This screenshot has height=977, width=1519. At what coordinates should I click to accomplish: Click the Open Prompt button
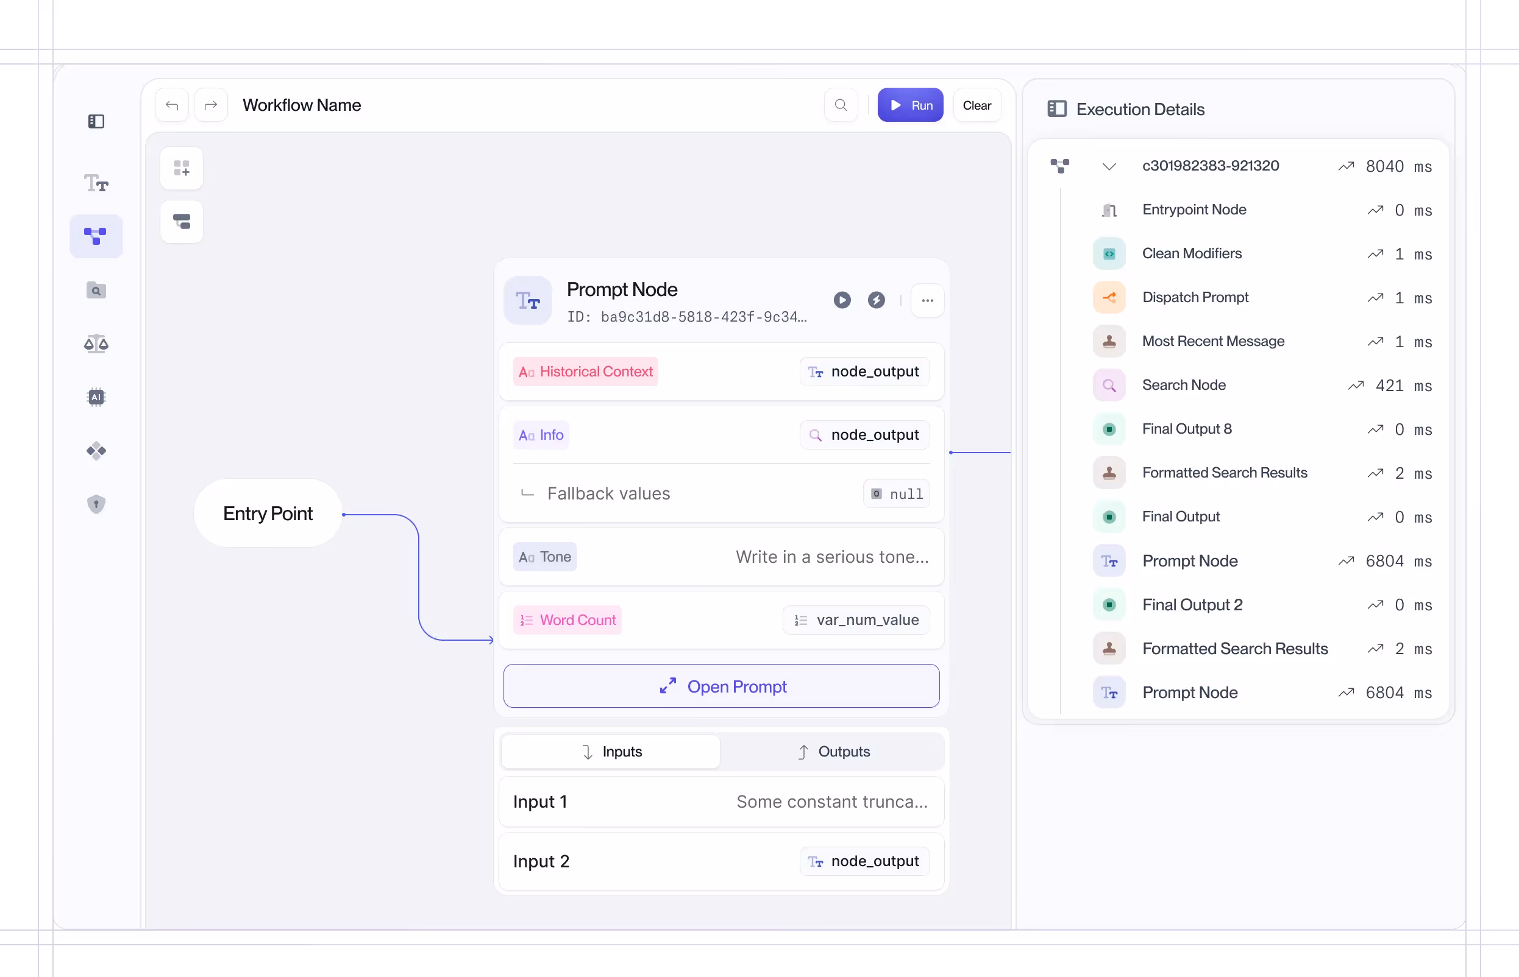pyautogui.click(x=721, y=686)
